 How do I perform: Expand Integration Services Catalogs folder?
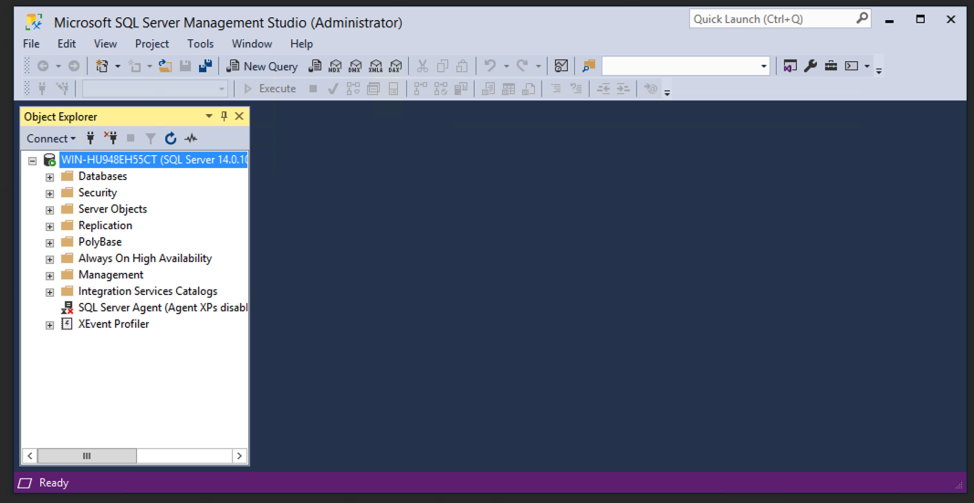click(50, 292)
